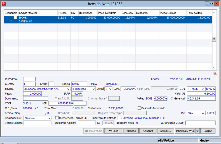This screenshot has width=221, height=144.
Task: Click ANAPAULA in the status bar
Action: coord(166,140)
